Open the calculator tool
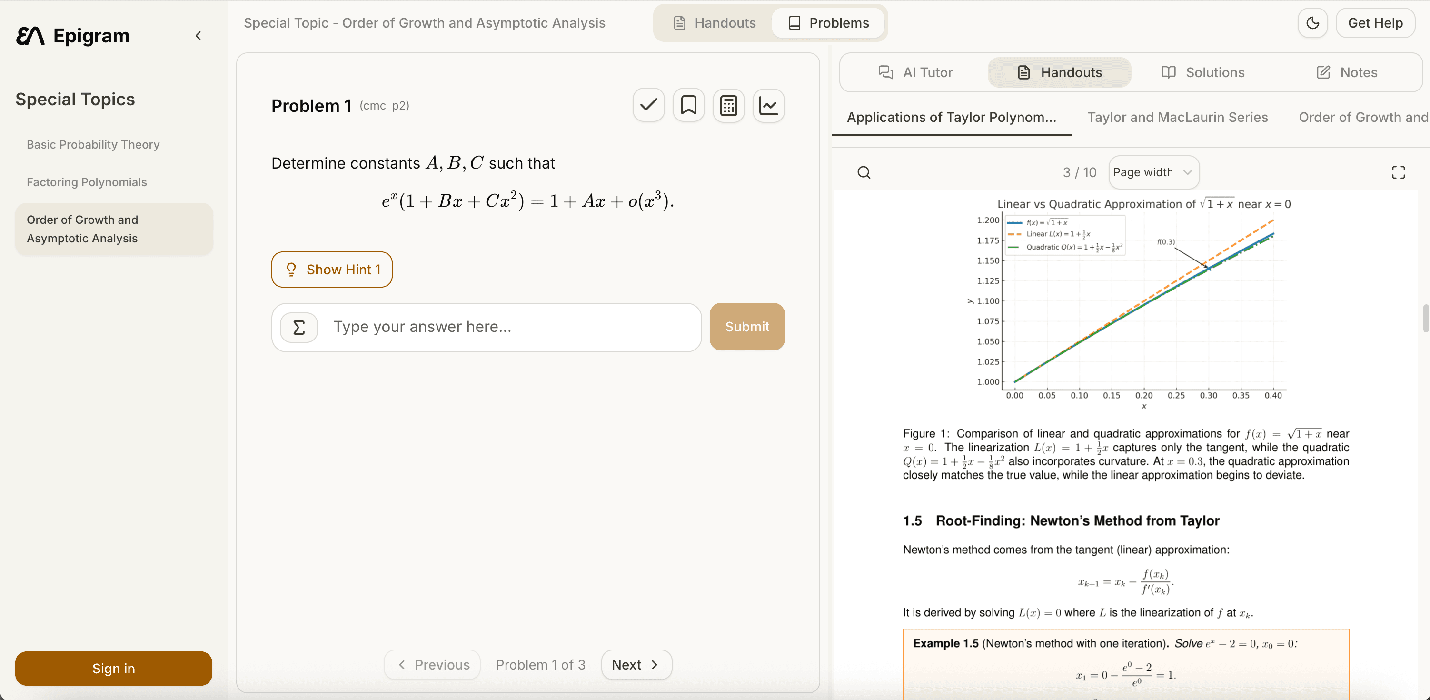This screenshot has width=1430, height=700. point(728,105)
